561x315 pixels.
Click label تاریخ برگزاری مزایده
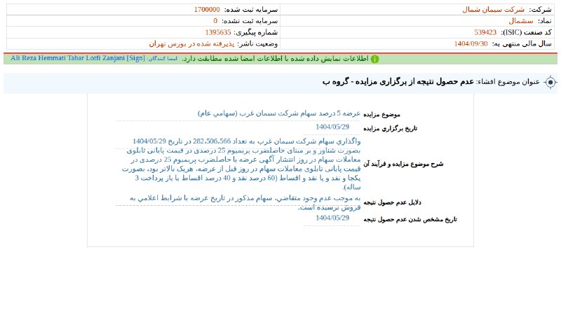[x=391, y=129]
